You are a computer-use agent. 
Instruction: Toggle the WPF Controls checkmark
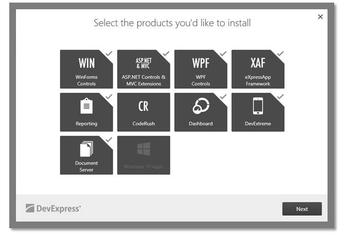coord(223,54)
